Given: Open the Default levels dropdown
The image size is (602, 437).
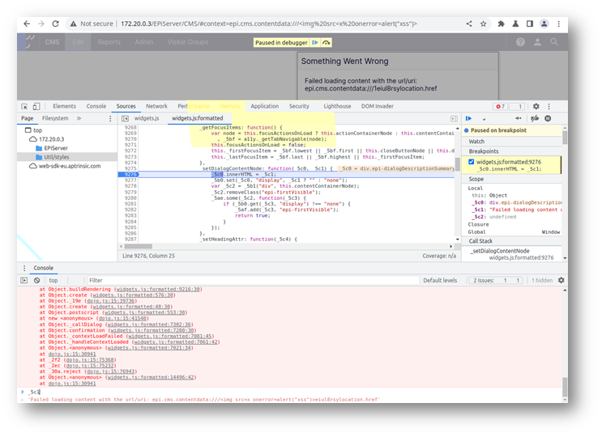Looking at the screenshot, I should coord(442,280).
